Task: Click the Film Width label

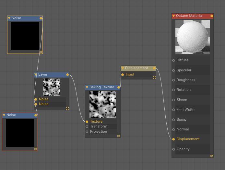Action: click(185, 110)
